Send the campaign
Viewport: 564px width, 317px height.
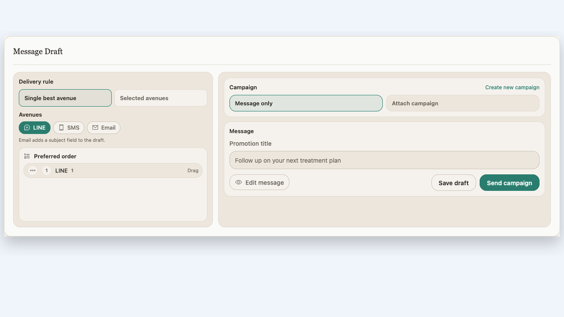pyautogui.click(x=509, y=183)
